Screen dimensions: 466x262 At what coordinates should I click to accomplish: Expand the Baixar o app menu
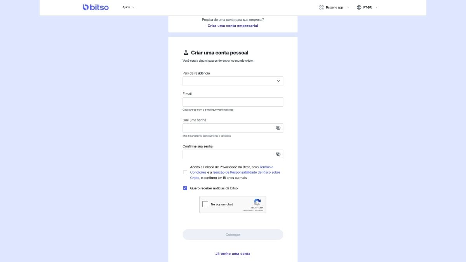coord(336,7)
